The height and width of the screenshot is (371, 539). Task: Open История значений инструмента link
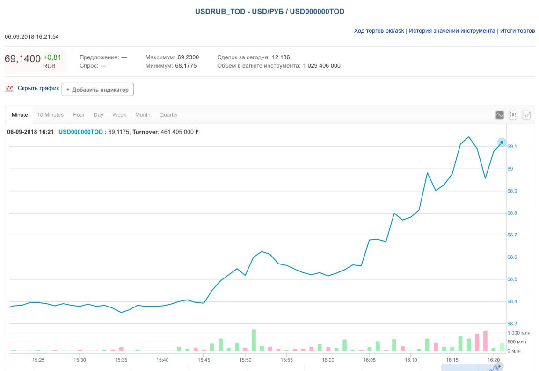click(452, 31)
